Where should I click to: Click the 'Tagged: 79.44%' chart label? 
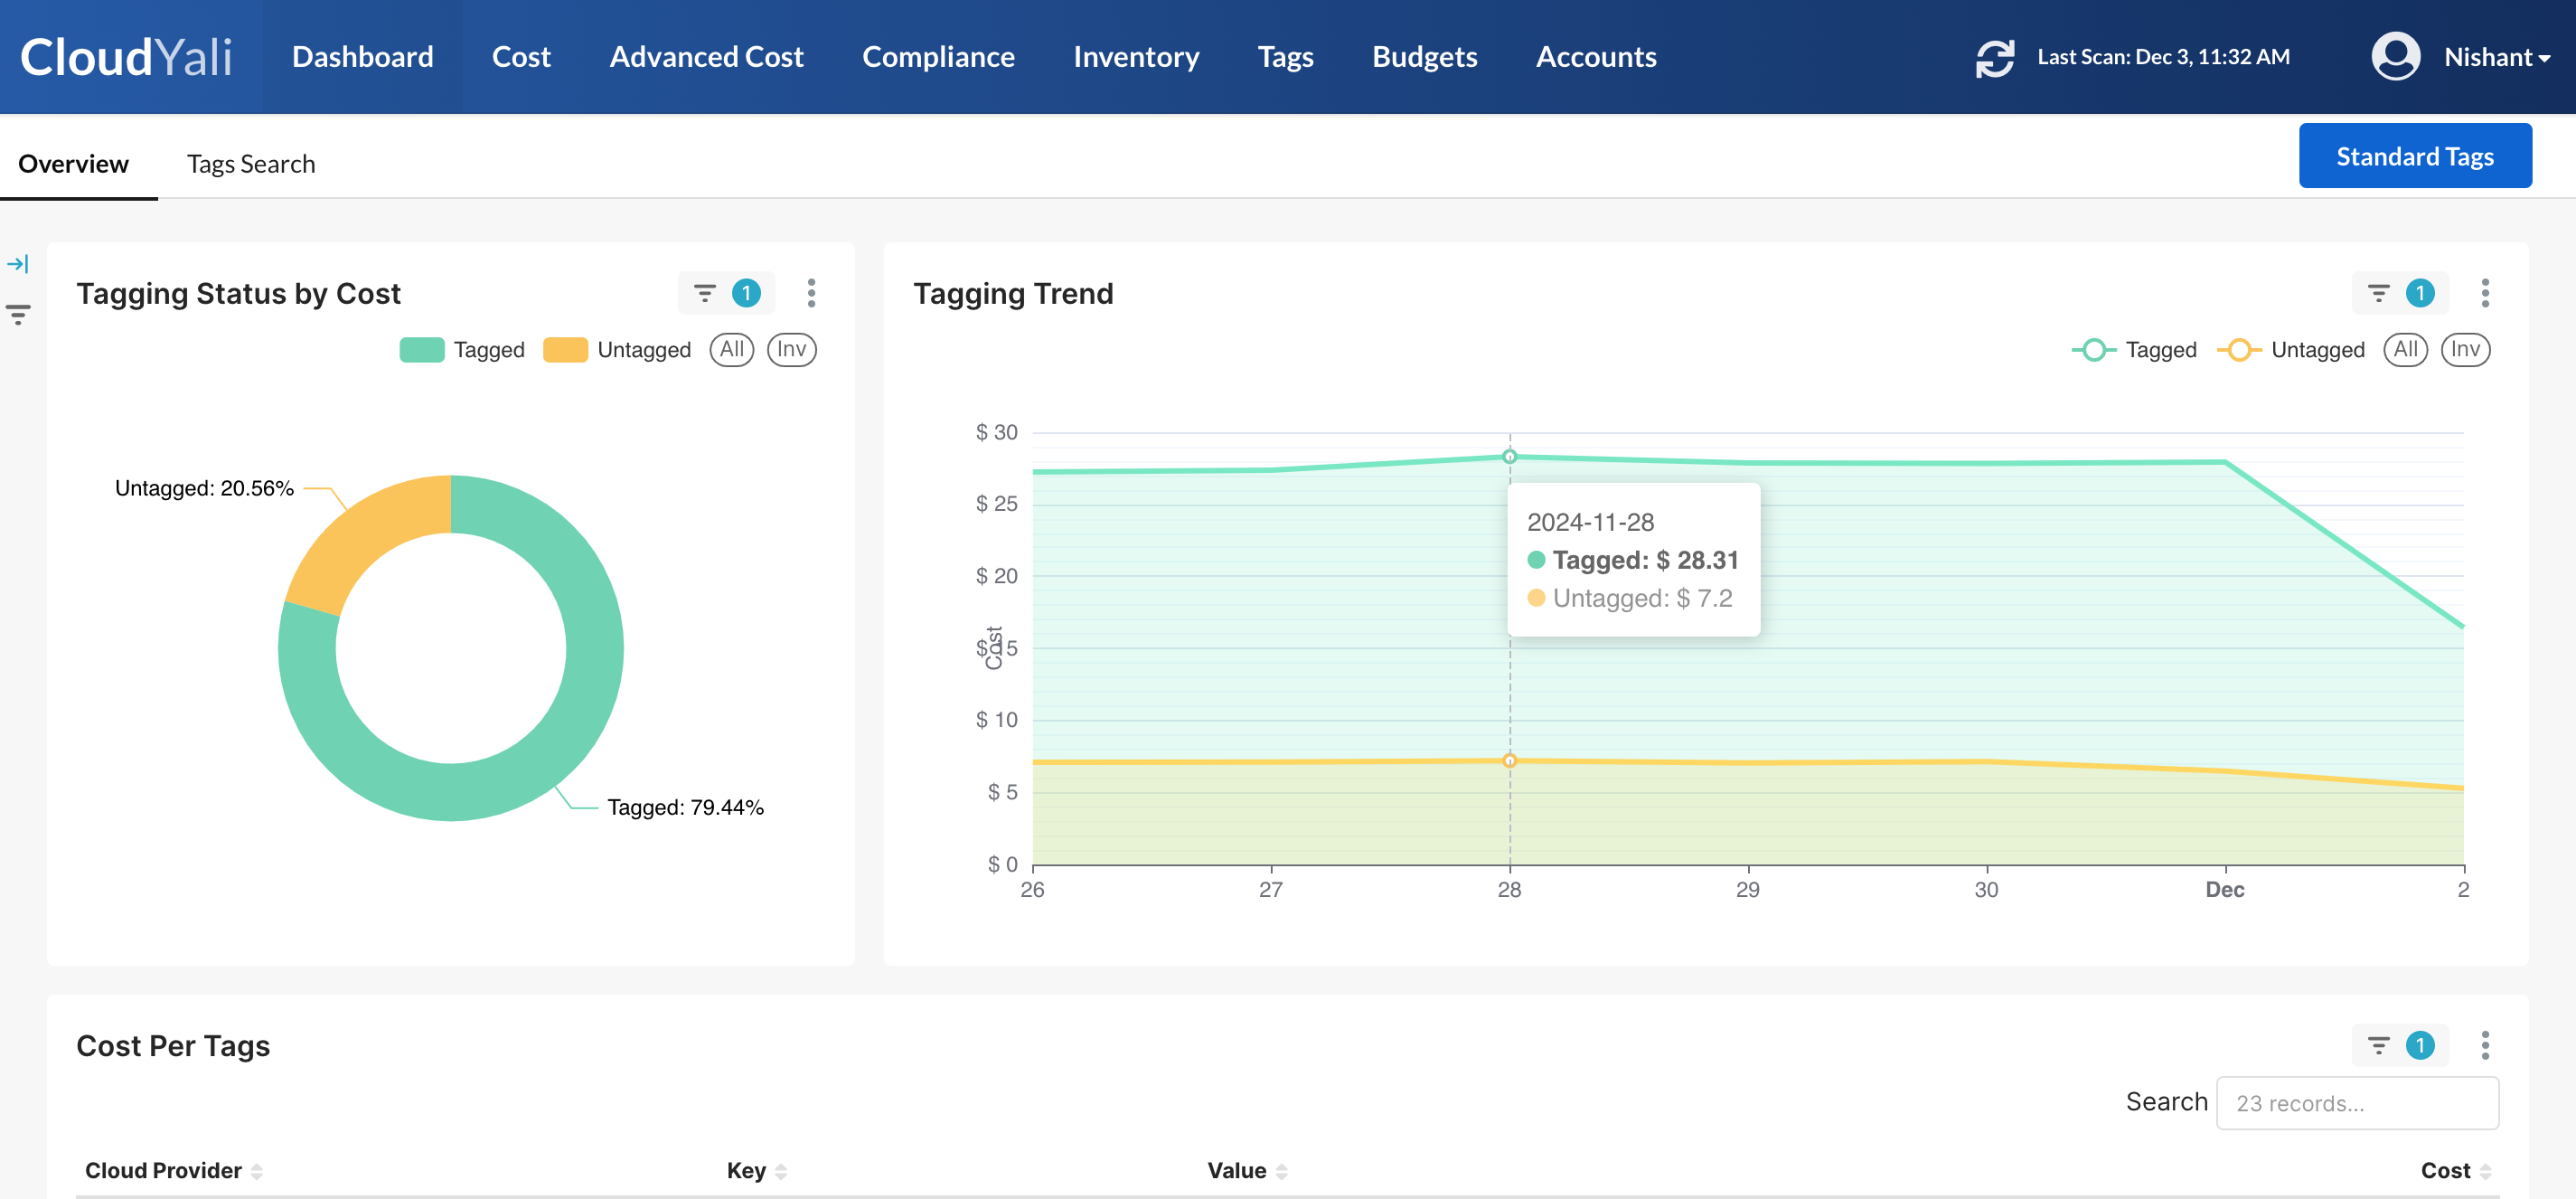685,807
